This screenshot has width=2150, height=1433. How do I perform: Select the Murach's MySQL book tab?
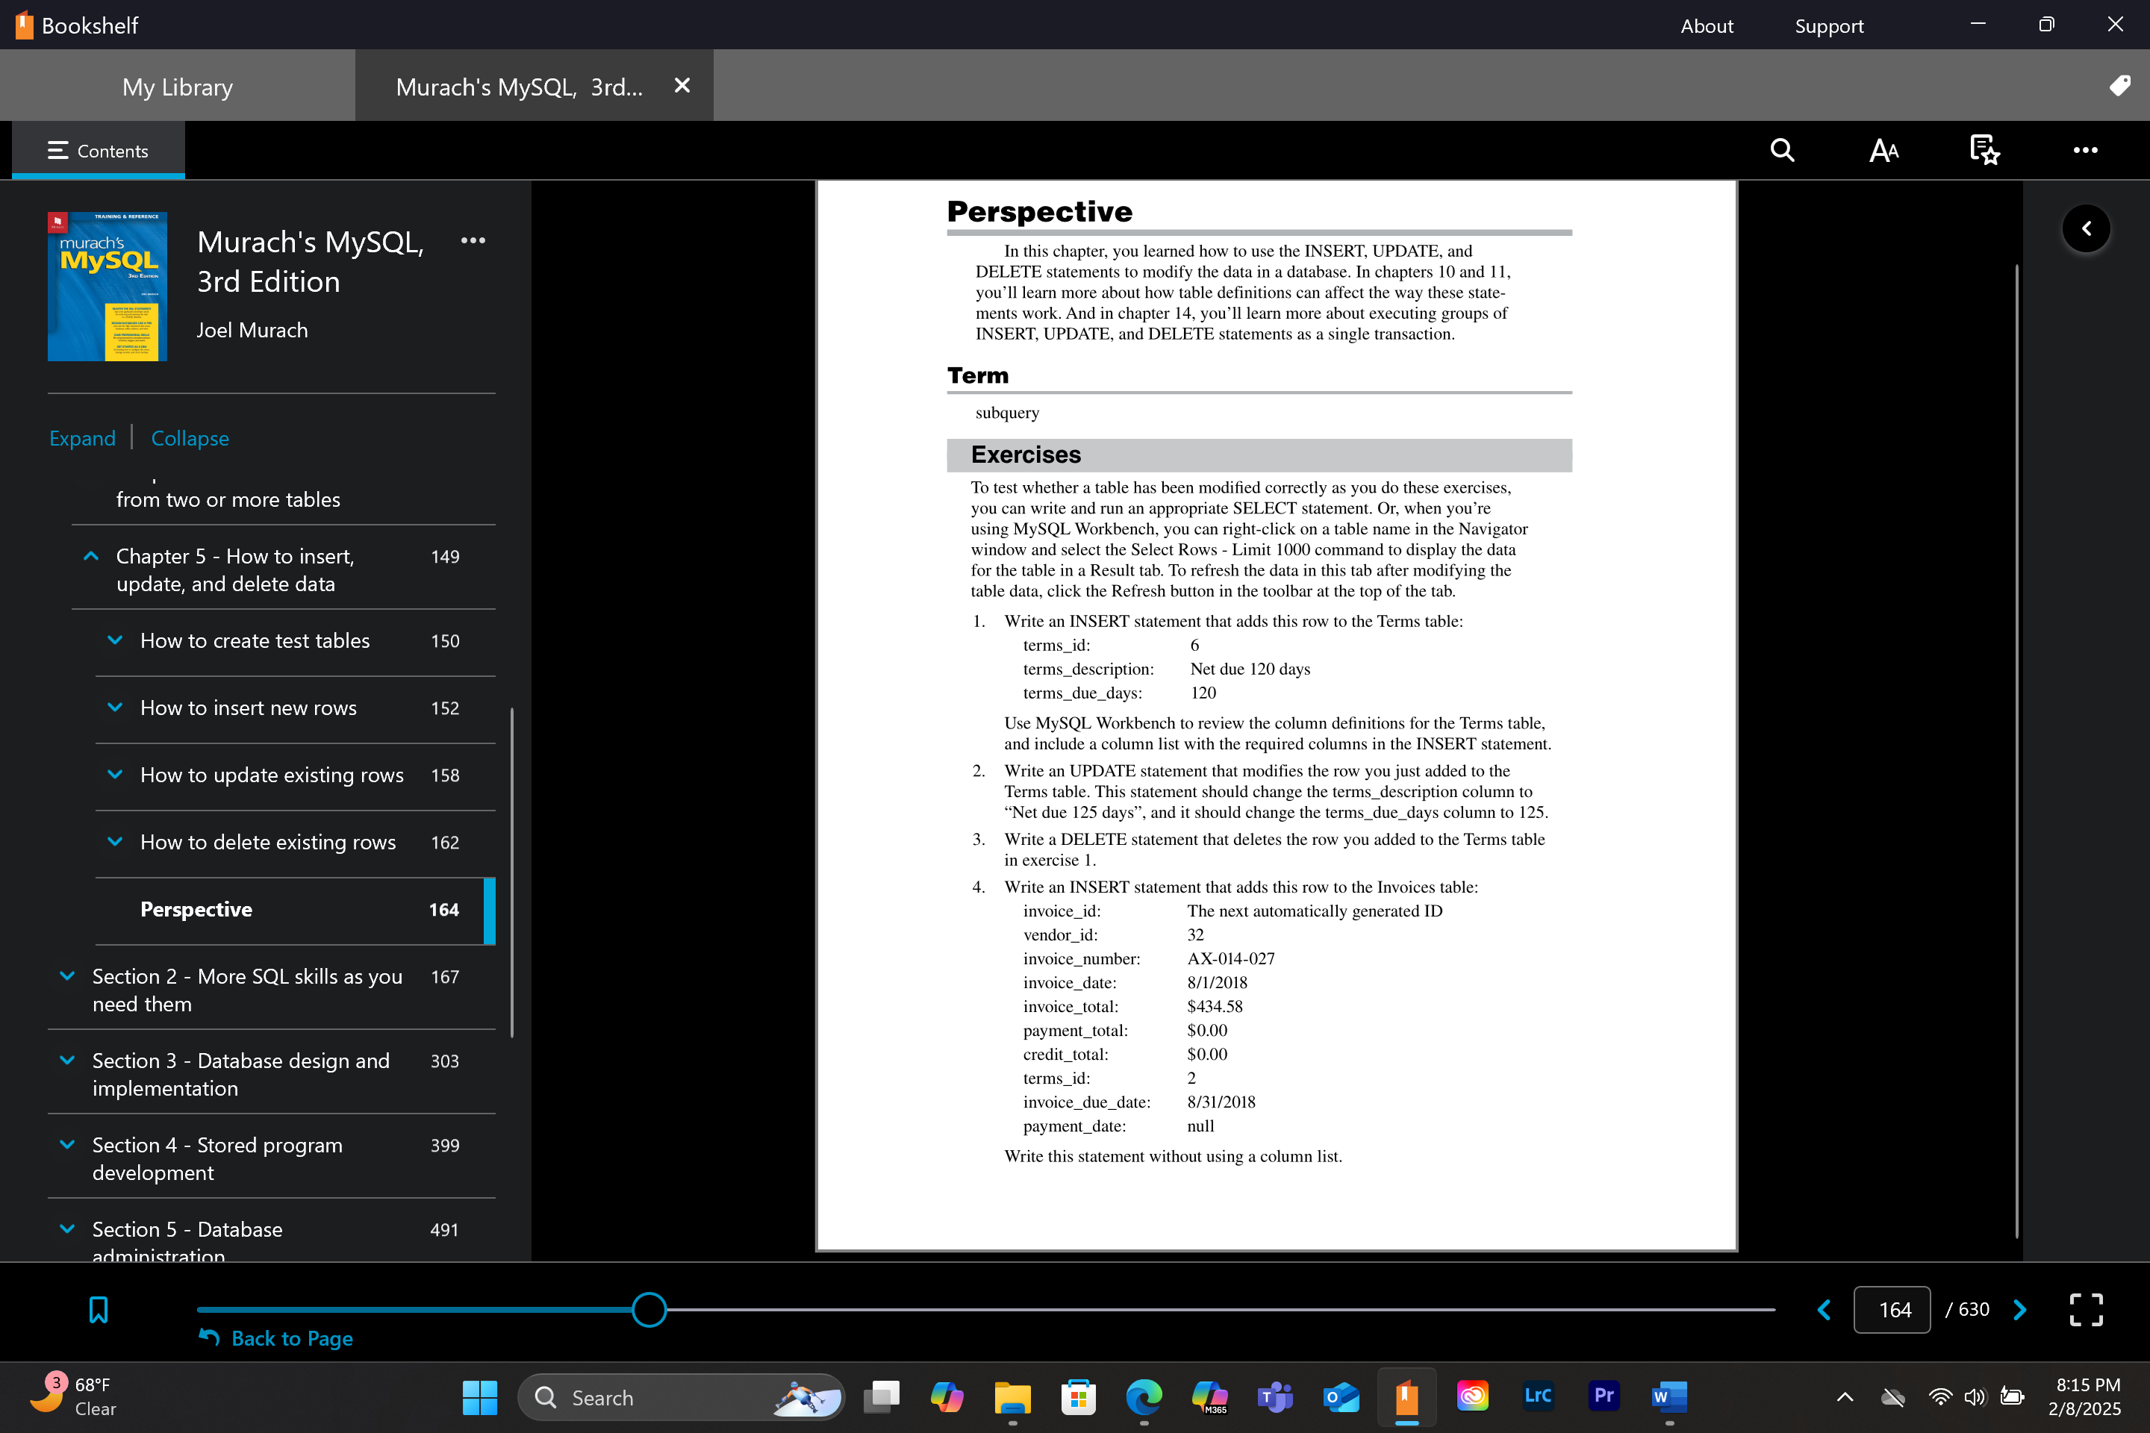520,86
